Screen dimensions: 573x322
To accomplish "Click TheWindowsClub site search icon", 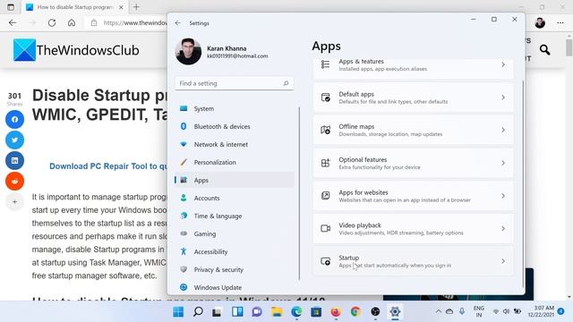I will coord(544,49).
